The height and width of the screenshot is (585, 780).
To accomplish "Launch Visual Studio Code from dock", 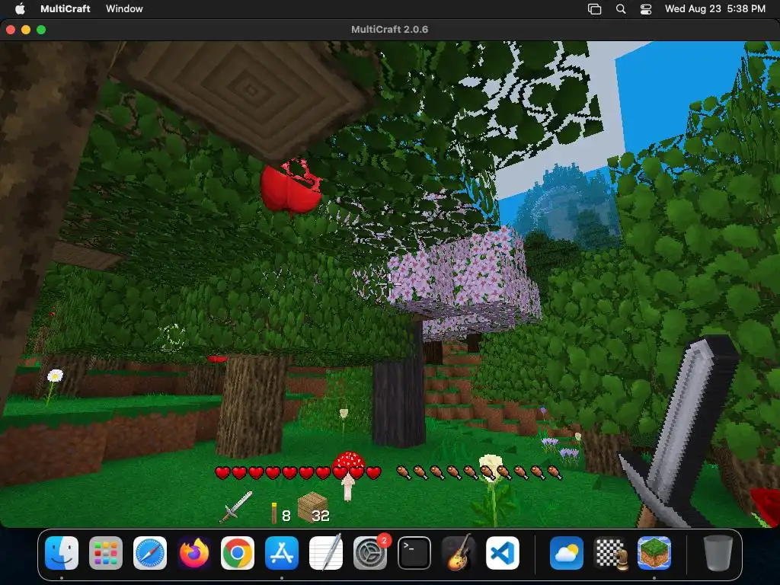I will click(x=503, y=553).
